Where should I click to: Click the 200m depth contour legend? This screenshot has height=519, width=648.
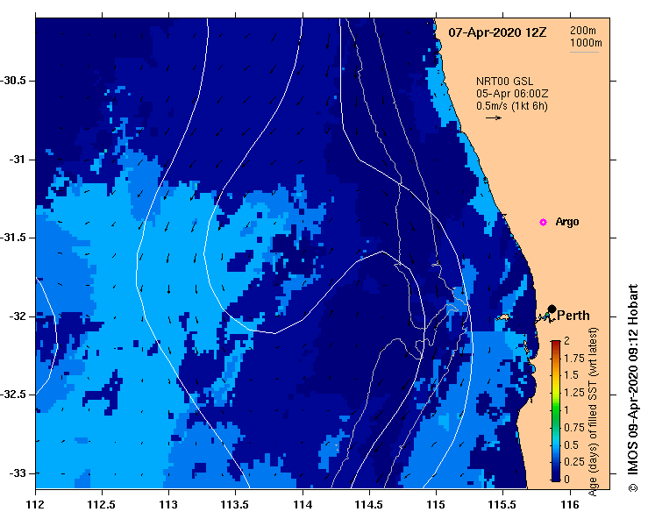tap(583, 31)
